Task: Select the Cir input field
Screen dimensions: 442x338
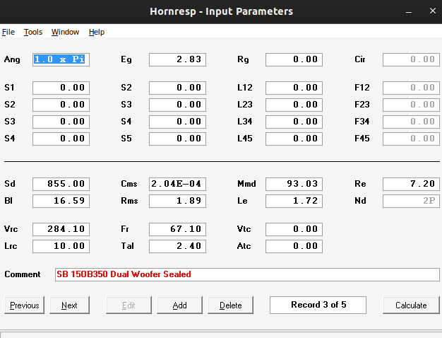Action: point(411,59)
